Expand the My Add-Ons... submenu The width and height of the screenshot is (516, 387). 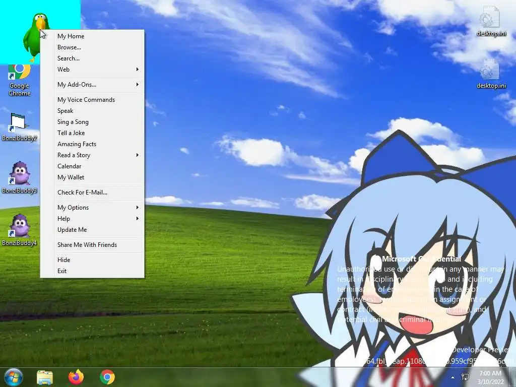92,85
